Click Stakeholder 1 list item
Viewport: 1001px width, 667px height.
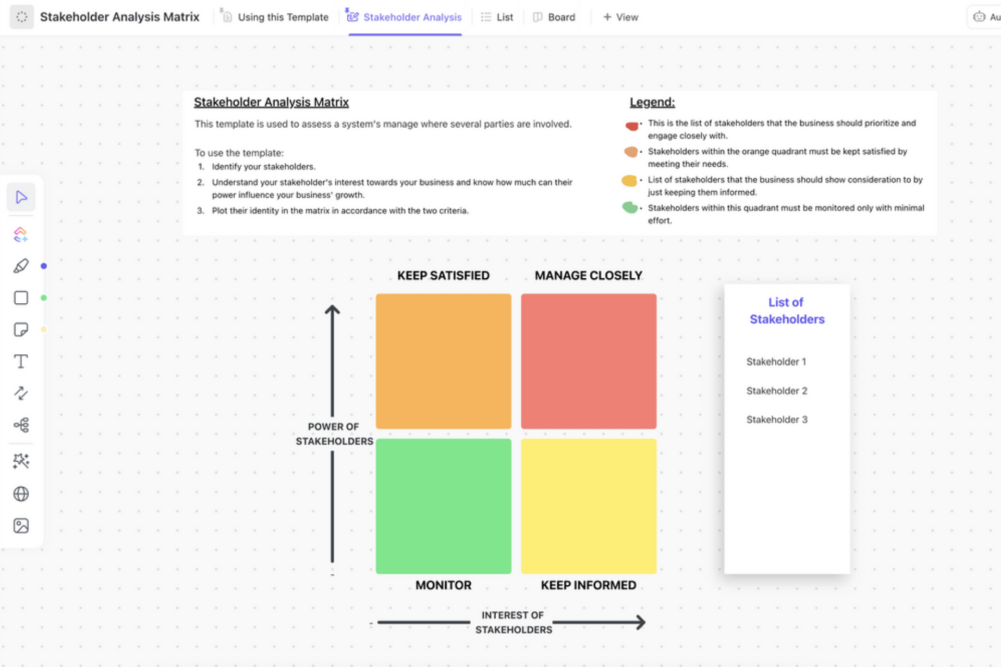click(776, 361)
